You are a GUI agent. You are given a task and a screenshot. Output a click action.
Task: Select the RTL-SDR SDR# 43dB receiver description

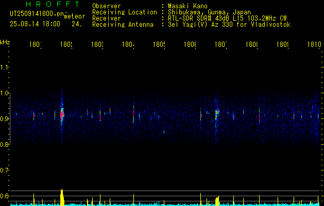[x=227, y=19]
